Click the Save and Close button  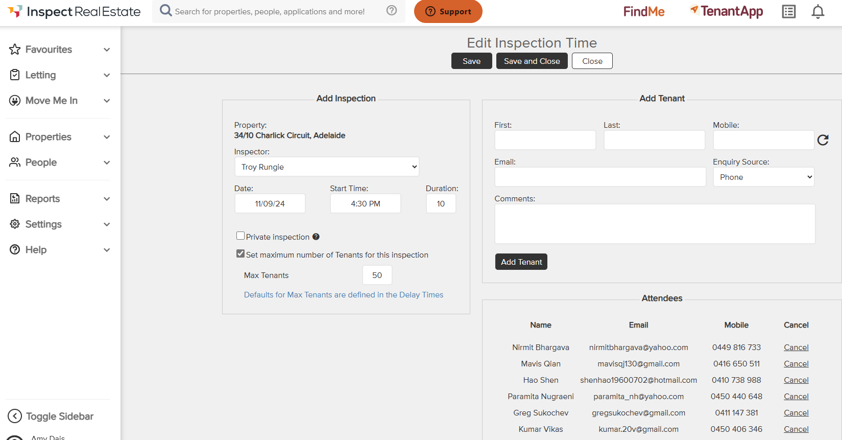click(x=532, y=61)
